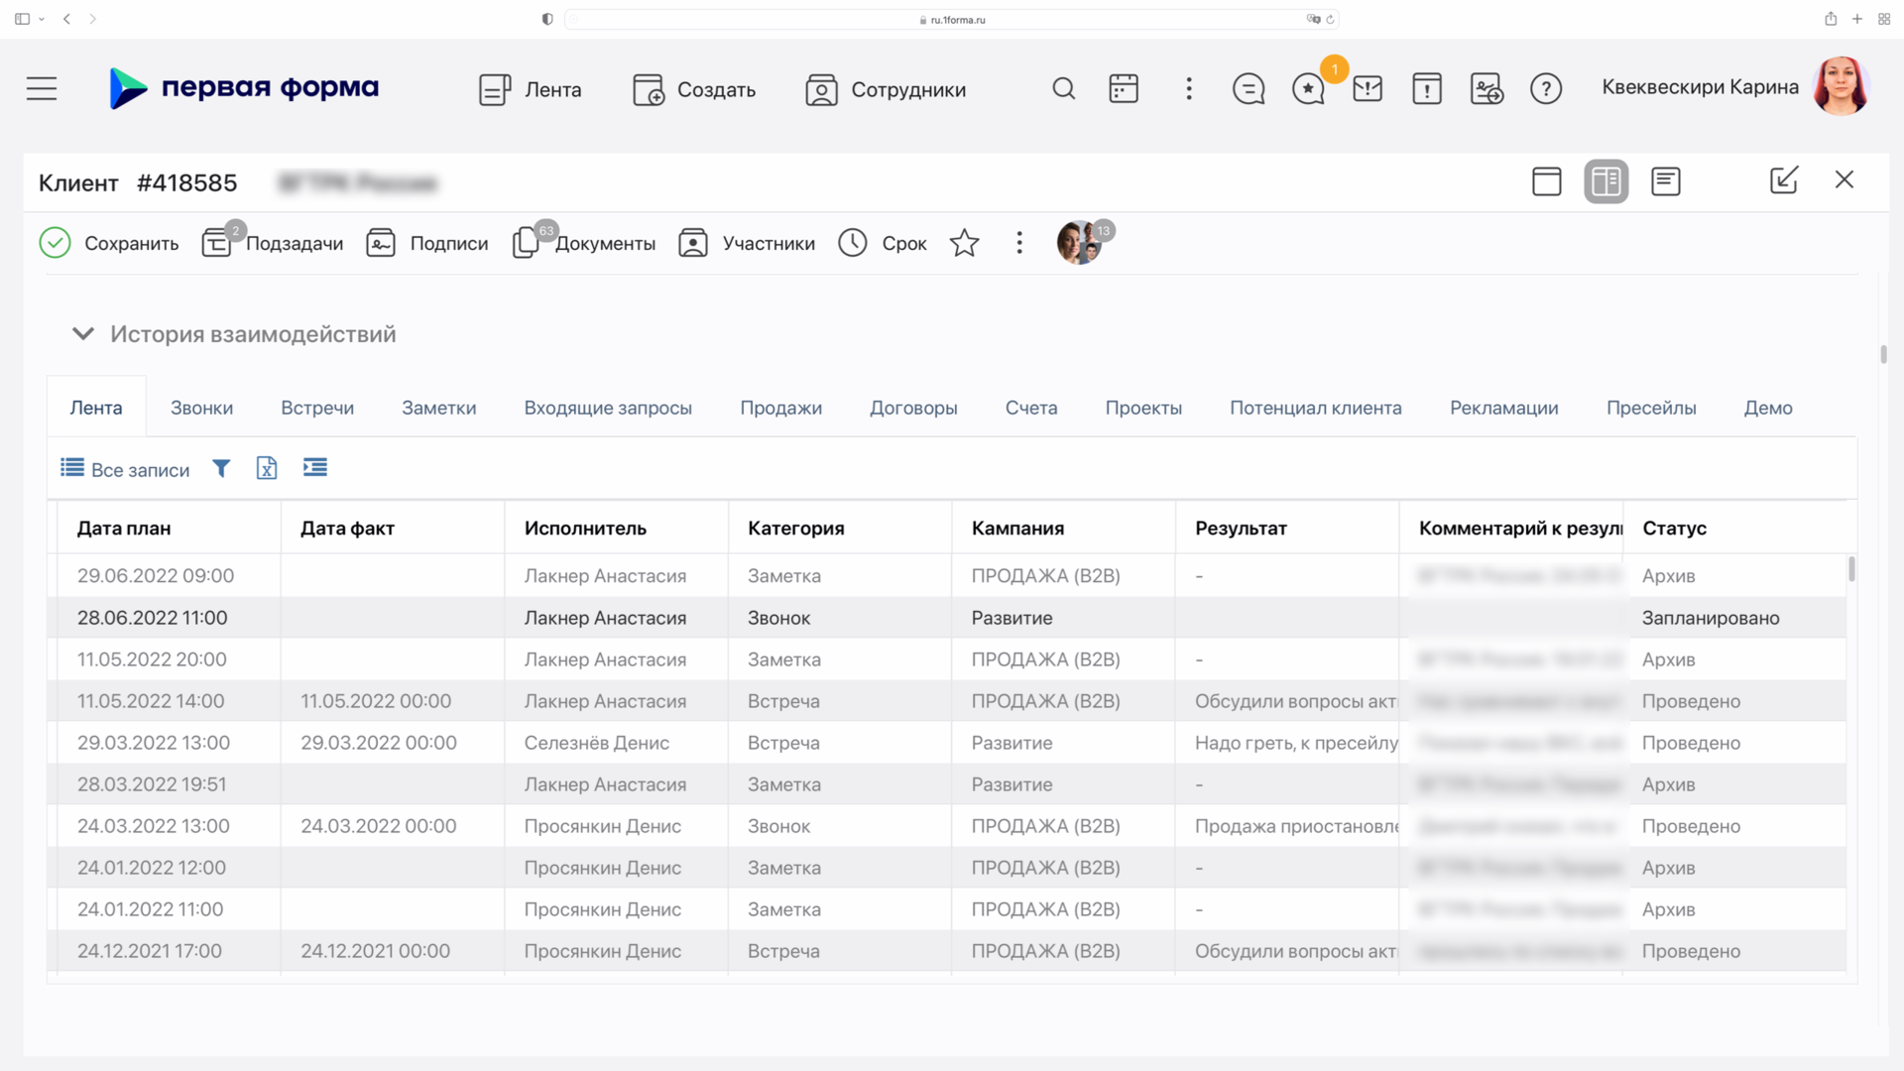This screenshot has width=1904, height=1071.
Task: Switch to split two-column view mode
Action: click(1606, 181)
